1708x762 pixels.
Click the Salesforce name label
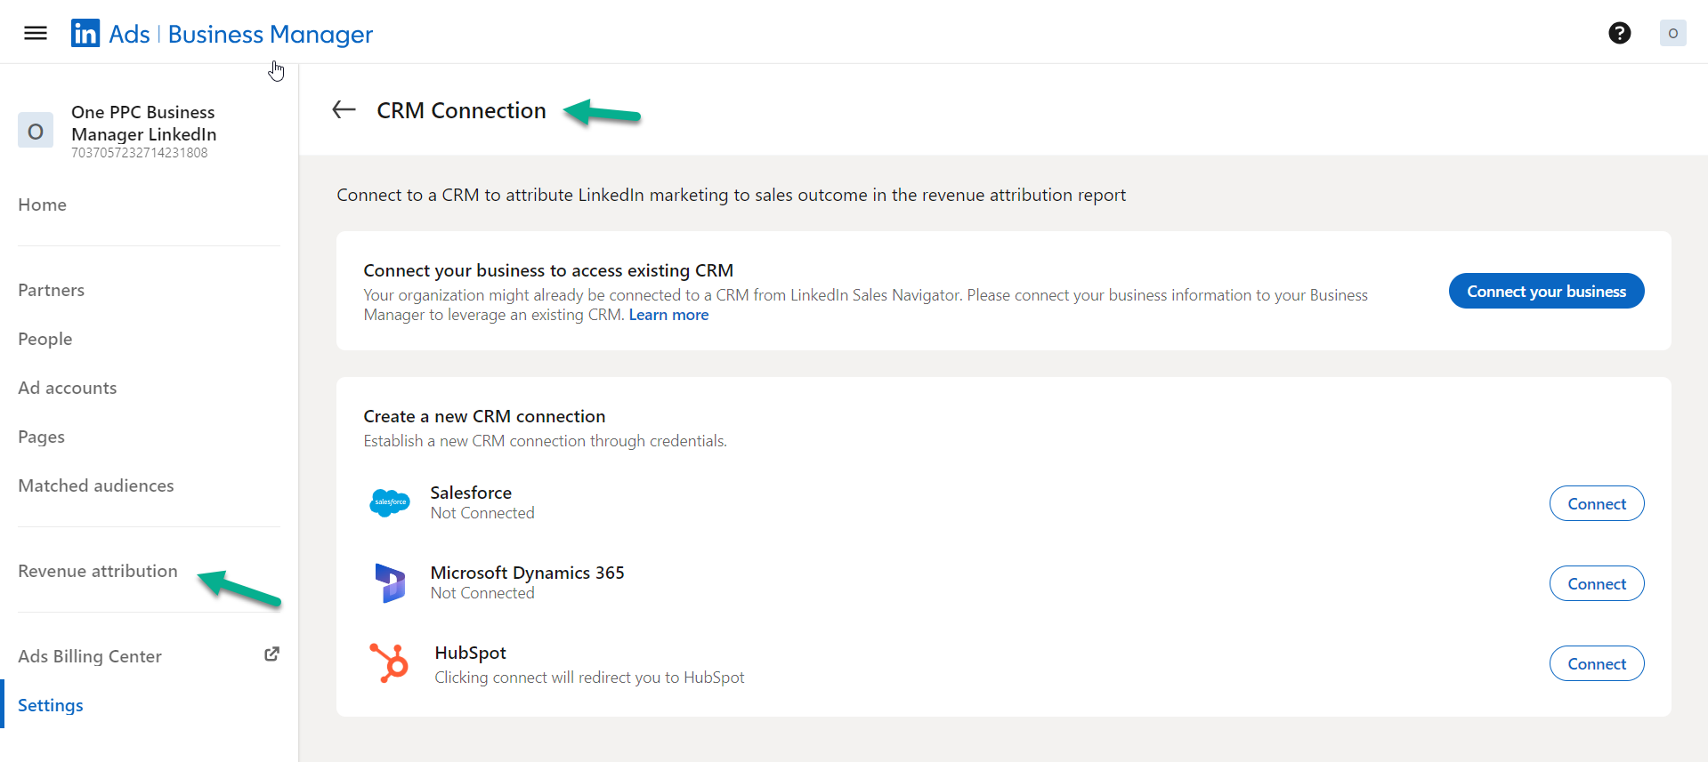[x=471, y=493]
